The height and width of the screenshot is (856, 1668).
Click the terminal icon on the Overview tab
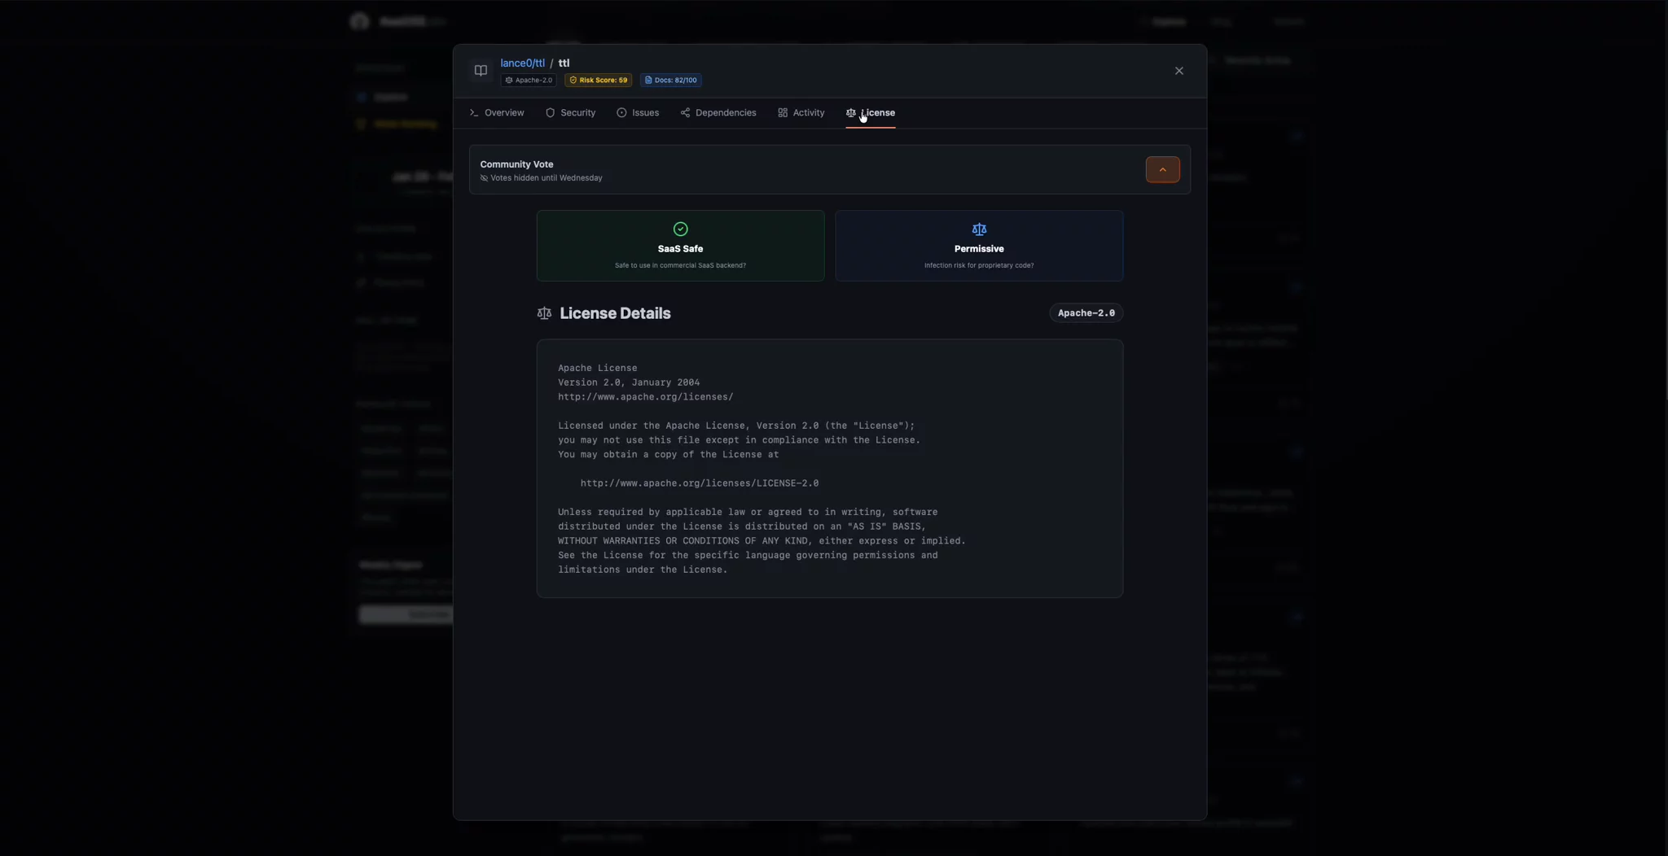tap(475, 112)
